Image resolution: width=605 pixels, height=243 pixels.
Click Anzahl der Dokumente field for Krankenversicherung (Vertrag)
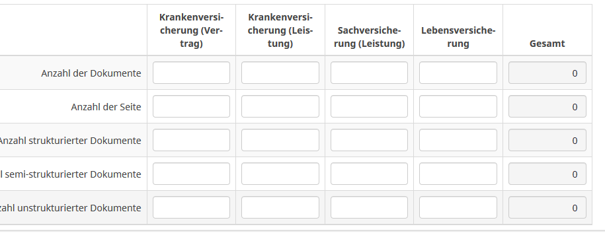[x=191, y=73]
